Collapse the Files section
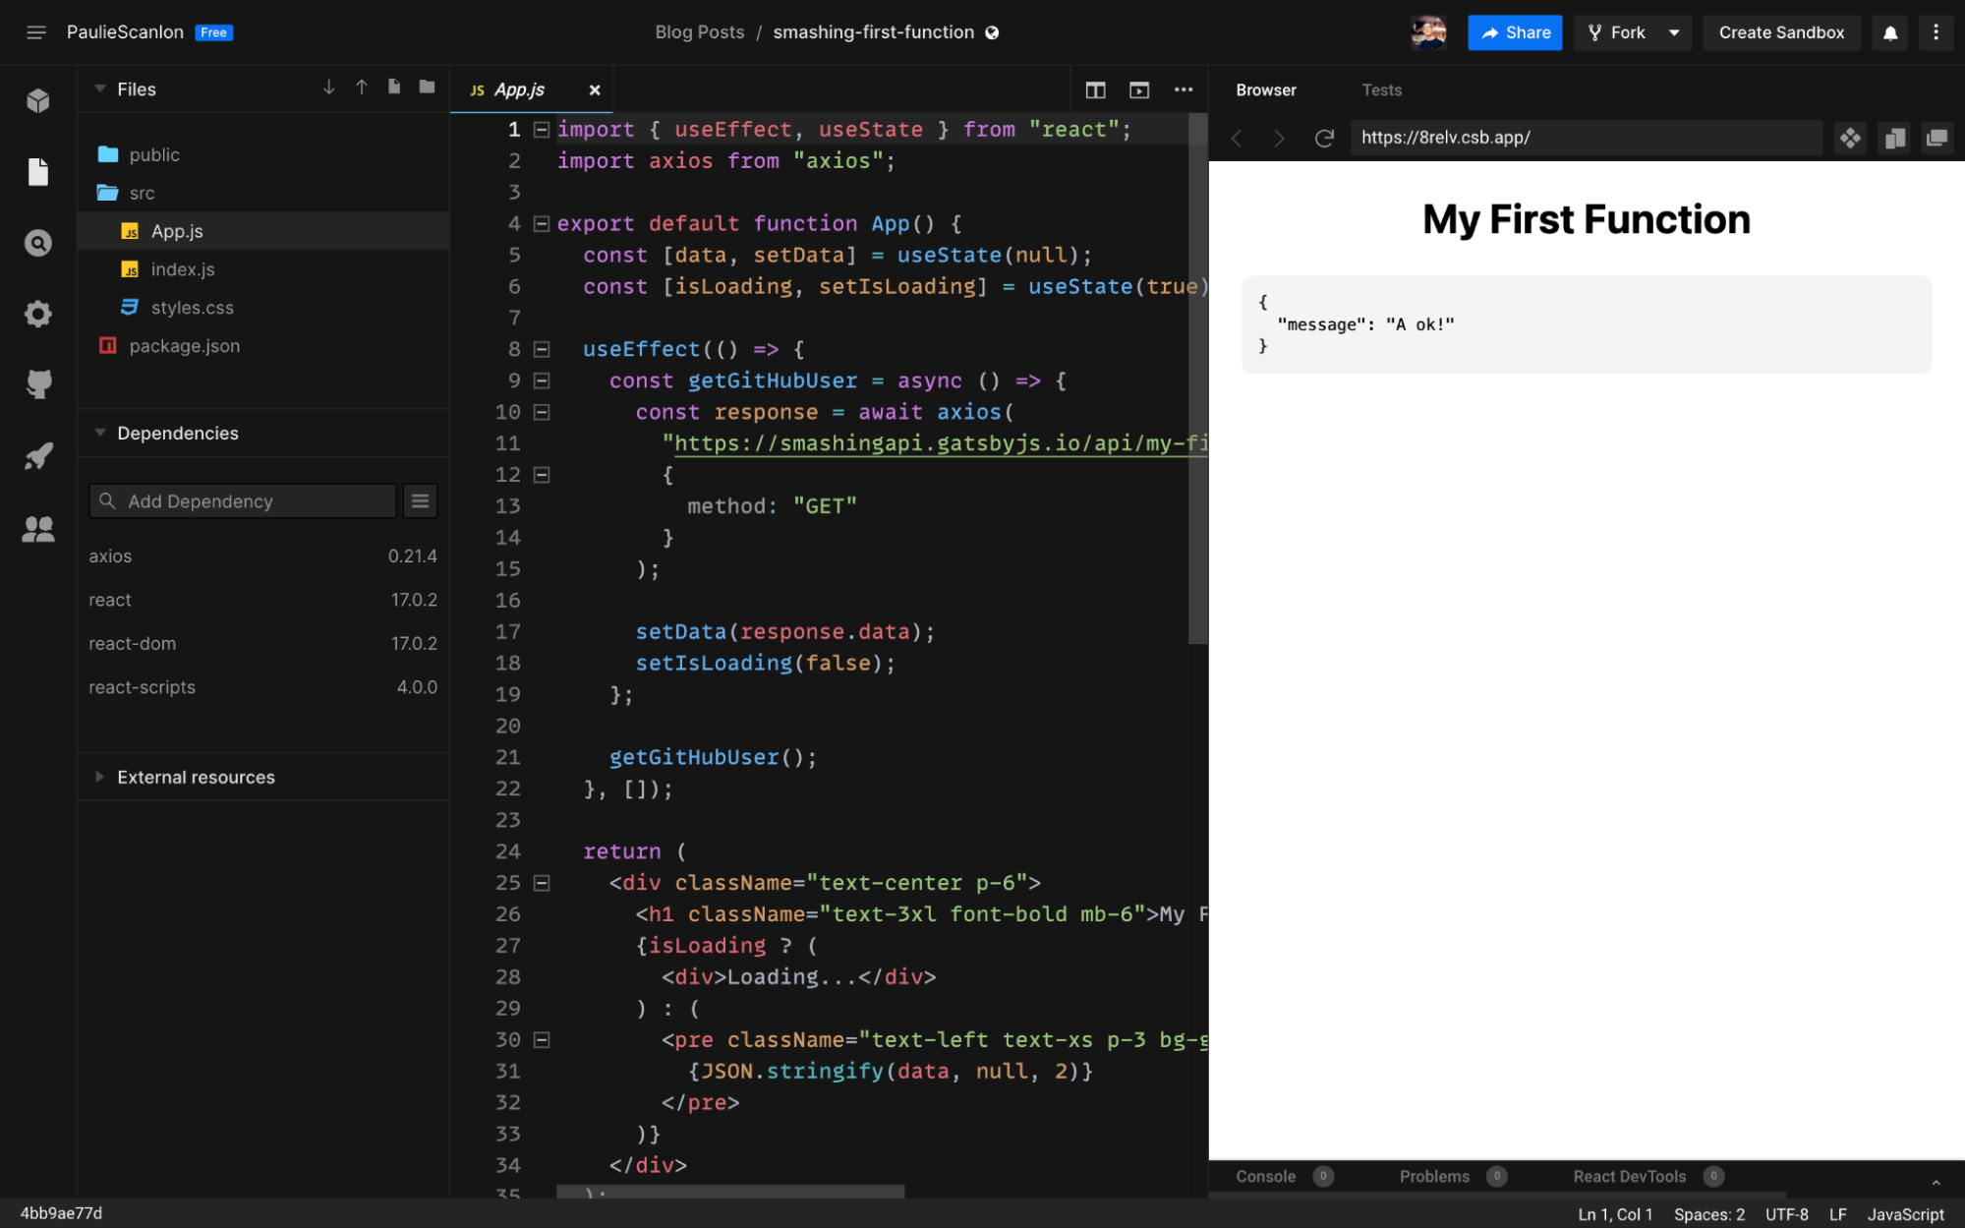 pyautogui.click(x=99, y=88)
